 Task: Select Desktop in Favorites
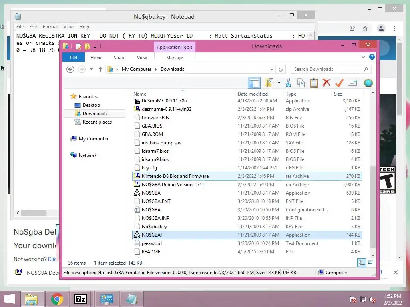tap(91, 105)
